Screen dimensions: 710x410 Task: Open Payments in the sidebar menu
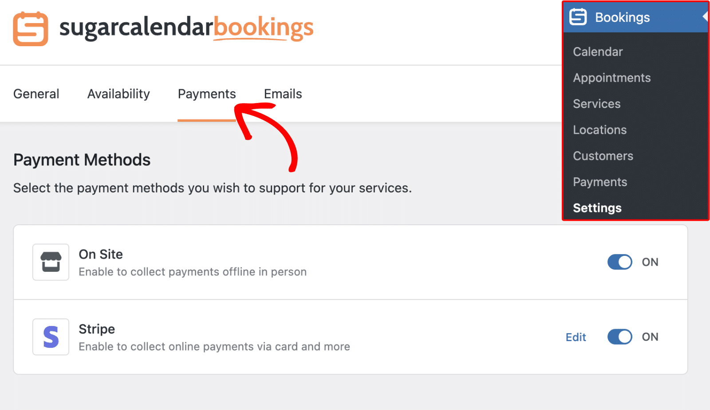[x=600, y=182]
